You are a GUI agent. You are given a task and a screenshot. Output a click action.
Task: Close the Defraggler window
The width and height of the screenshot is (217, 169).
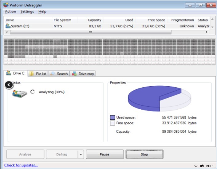coord(211,5)
